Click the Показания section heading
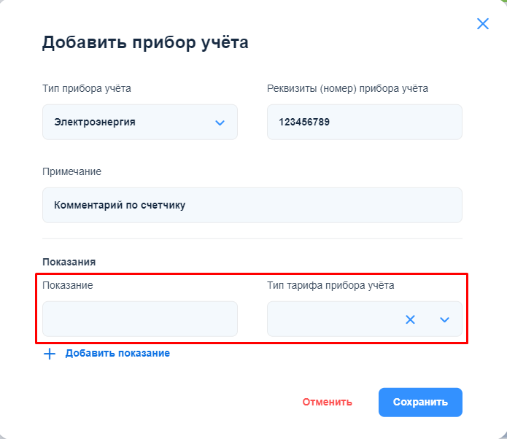Viewport: 507px width, 439px height. tap(69, 261)
